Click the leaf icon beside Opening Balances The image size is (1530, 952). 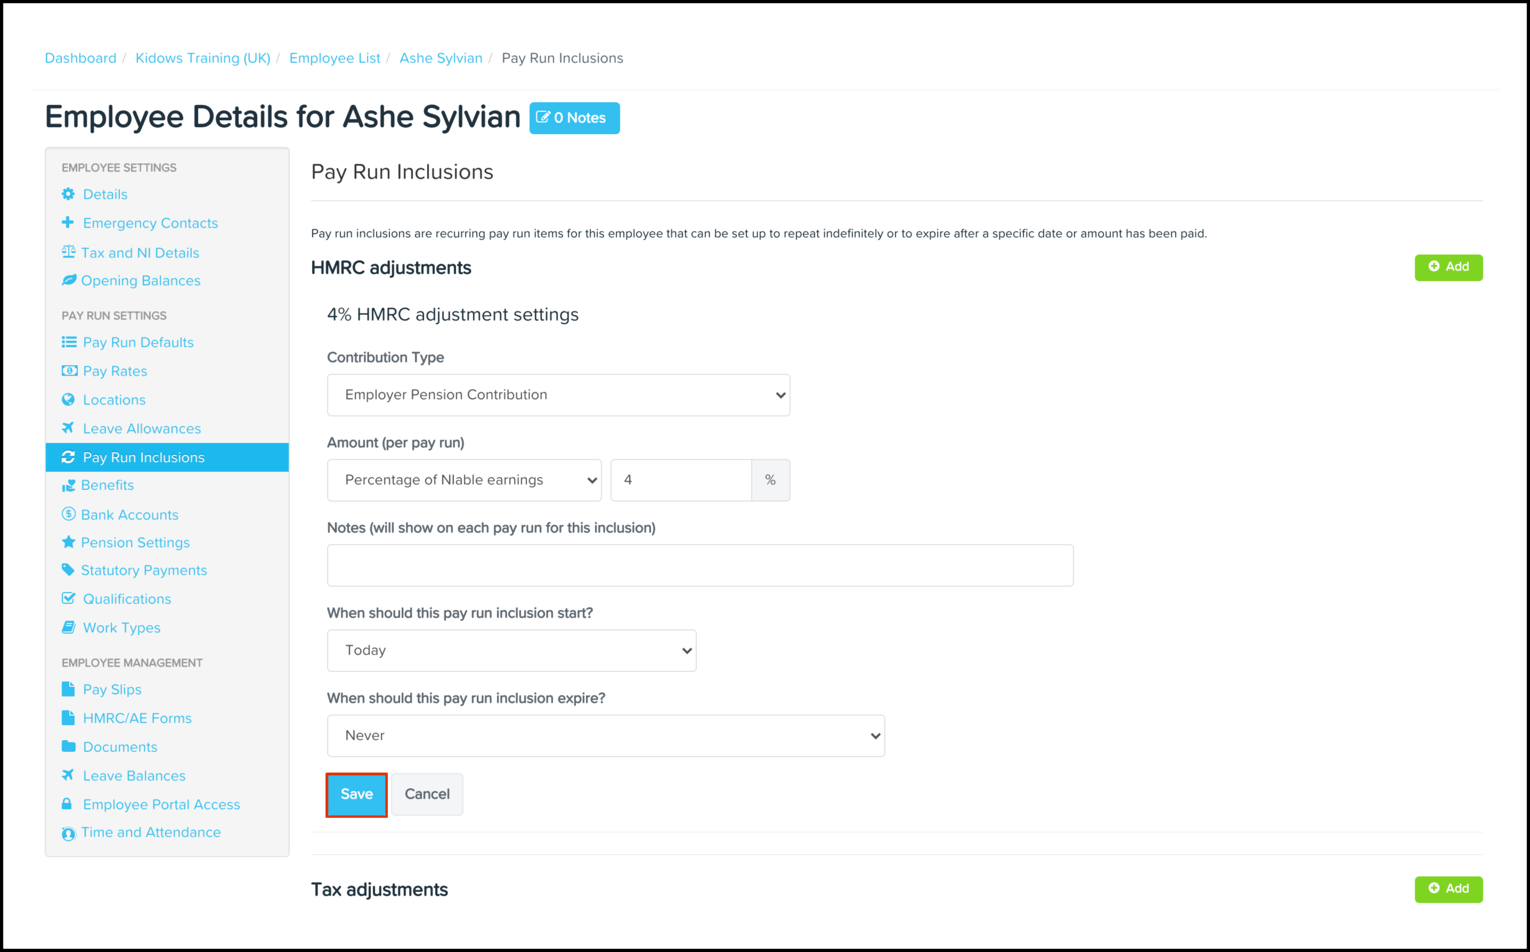click(68, 280)
